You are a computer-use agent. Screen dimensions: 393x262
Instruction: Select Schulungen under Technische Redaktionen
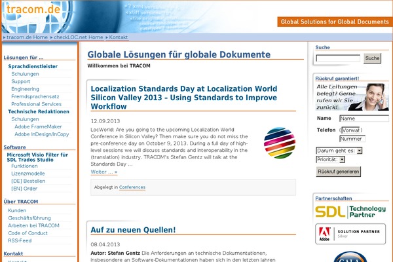[25, 119]
